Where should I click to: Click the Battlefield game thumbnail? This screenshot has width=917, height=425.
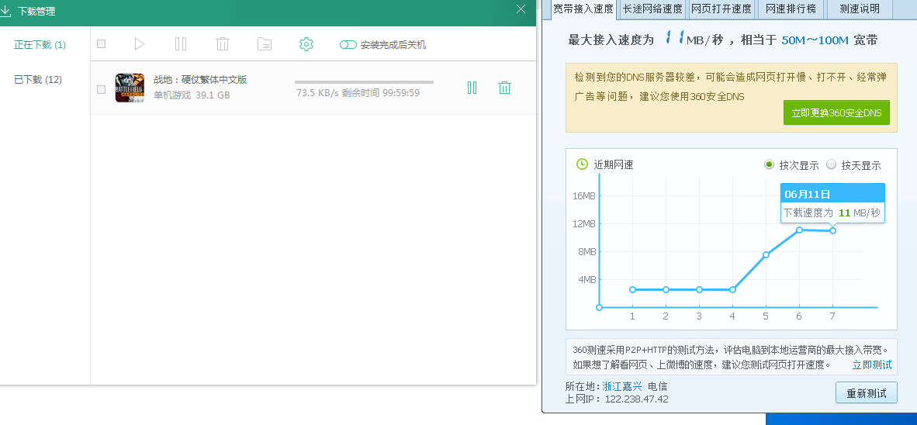click(x=130, y=88)
